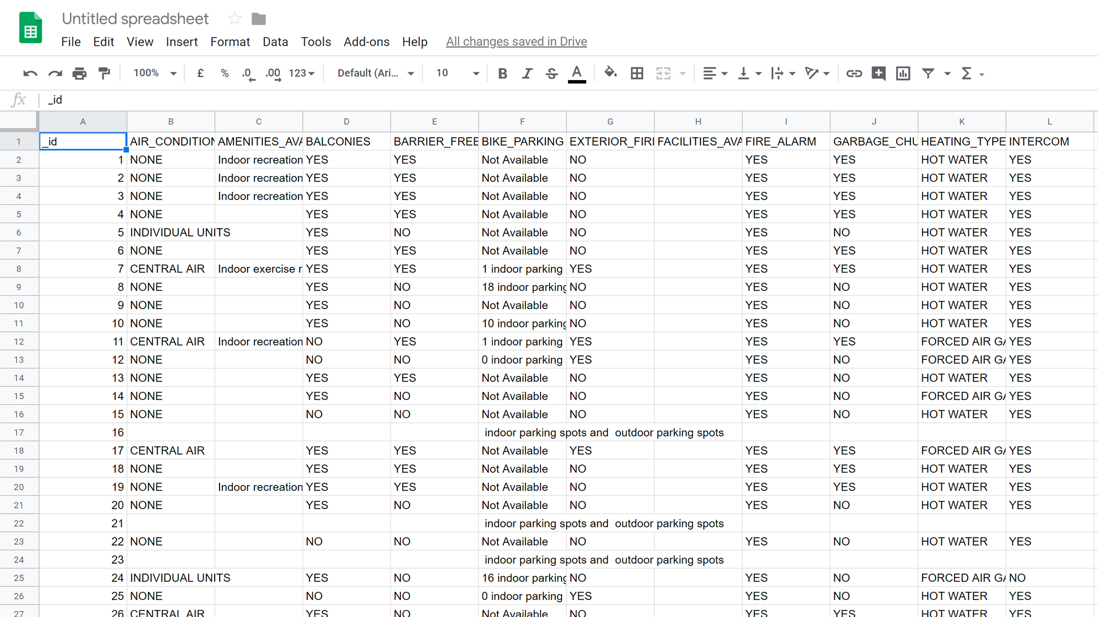
Task: Click the Untitled spreadsheet title
Action: (x=135, y=19)
